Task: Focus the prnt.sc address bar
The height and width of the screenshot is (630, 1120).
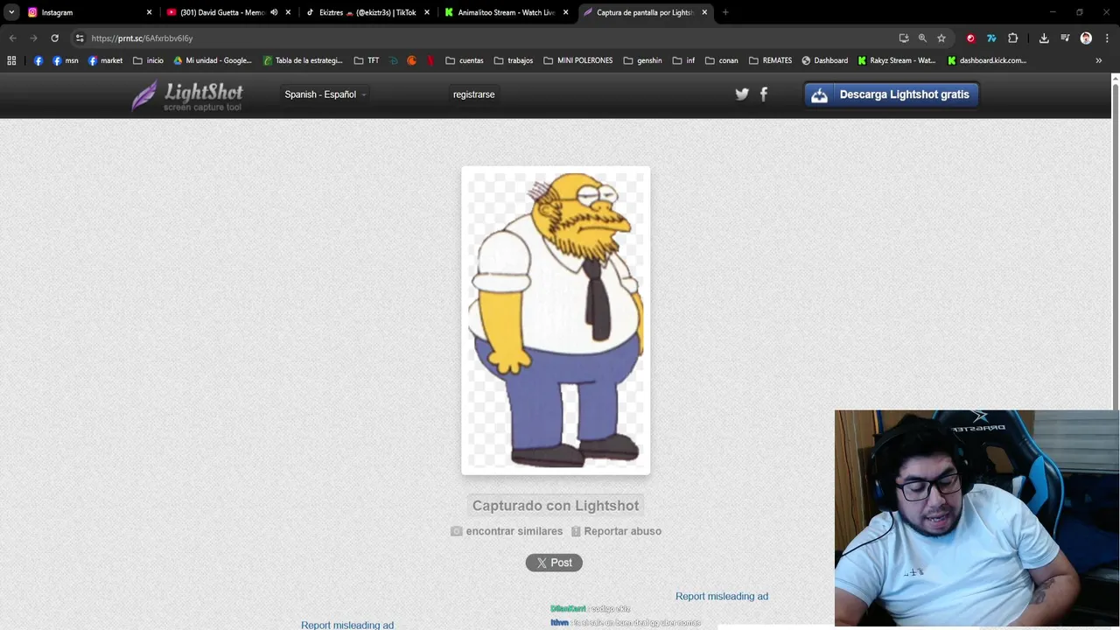Action: 490,38
